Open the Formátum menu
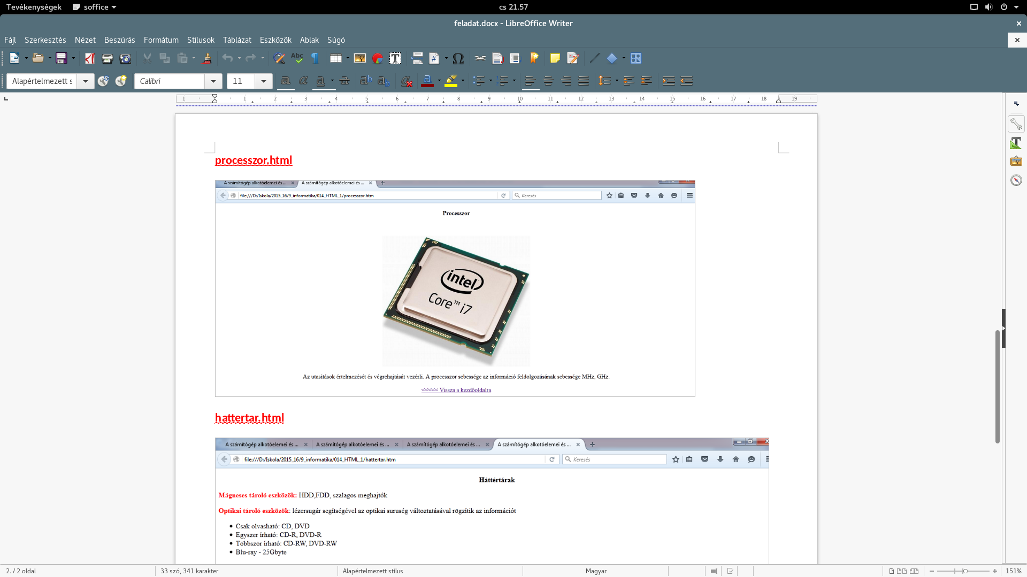 coord(161,40)
